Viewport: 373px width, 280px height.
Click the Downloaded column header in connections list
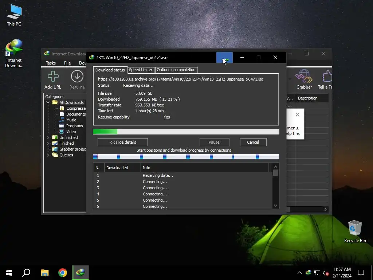122,168
